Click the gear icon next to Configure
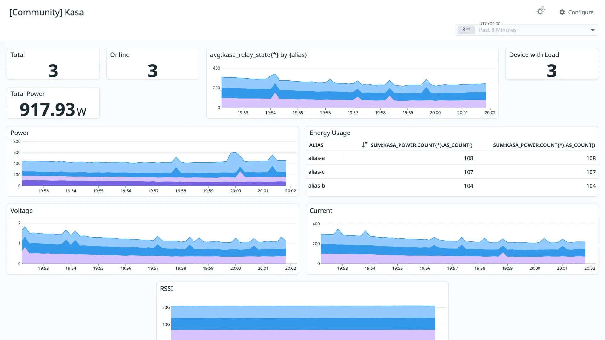Viewport: 605px width, 340px height. click(562, 12)
